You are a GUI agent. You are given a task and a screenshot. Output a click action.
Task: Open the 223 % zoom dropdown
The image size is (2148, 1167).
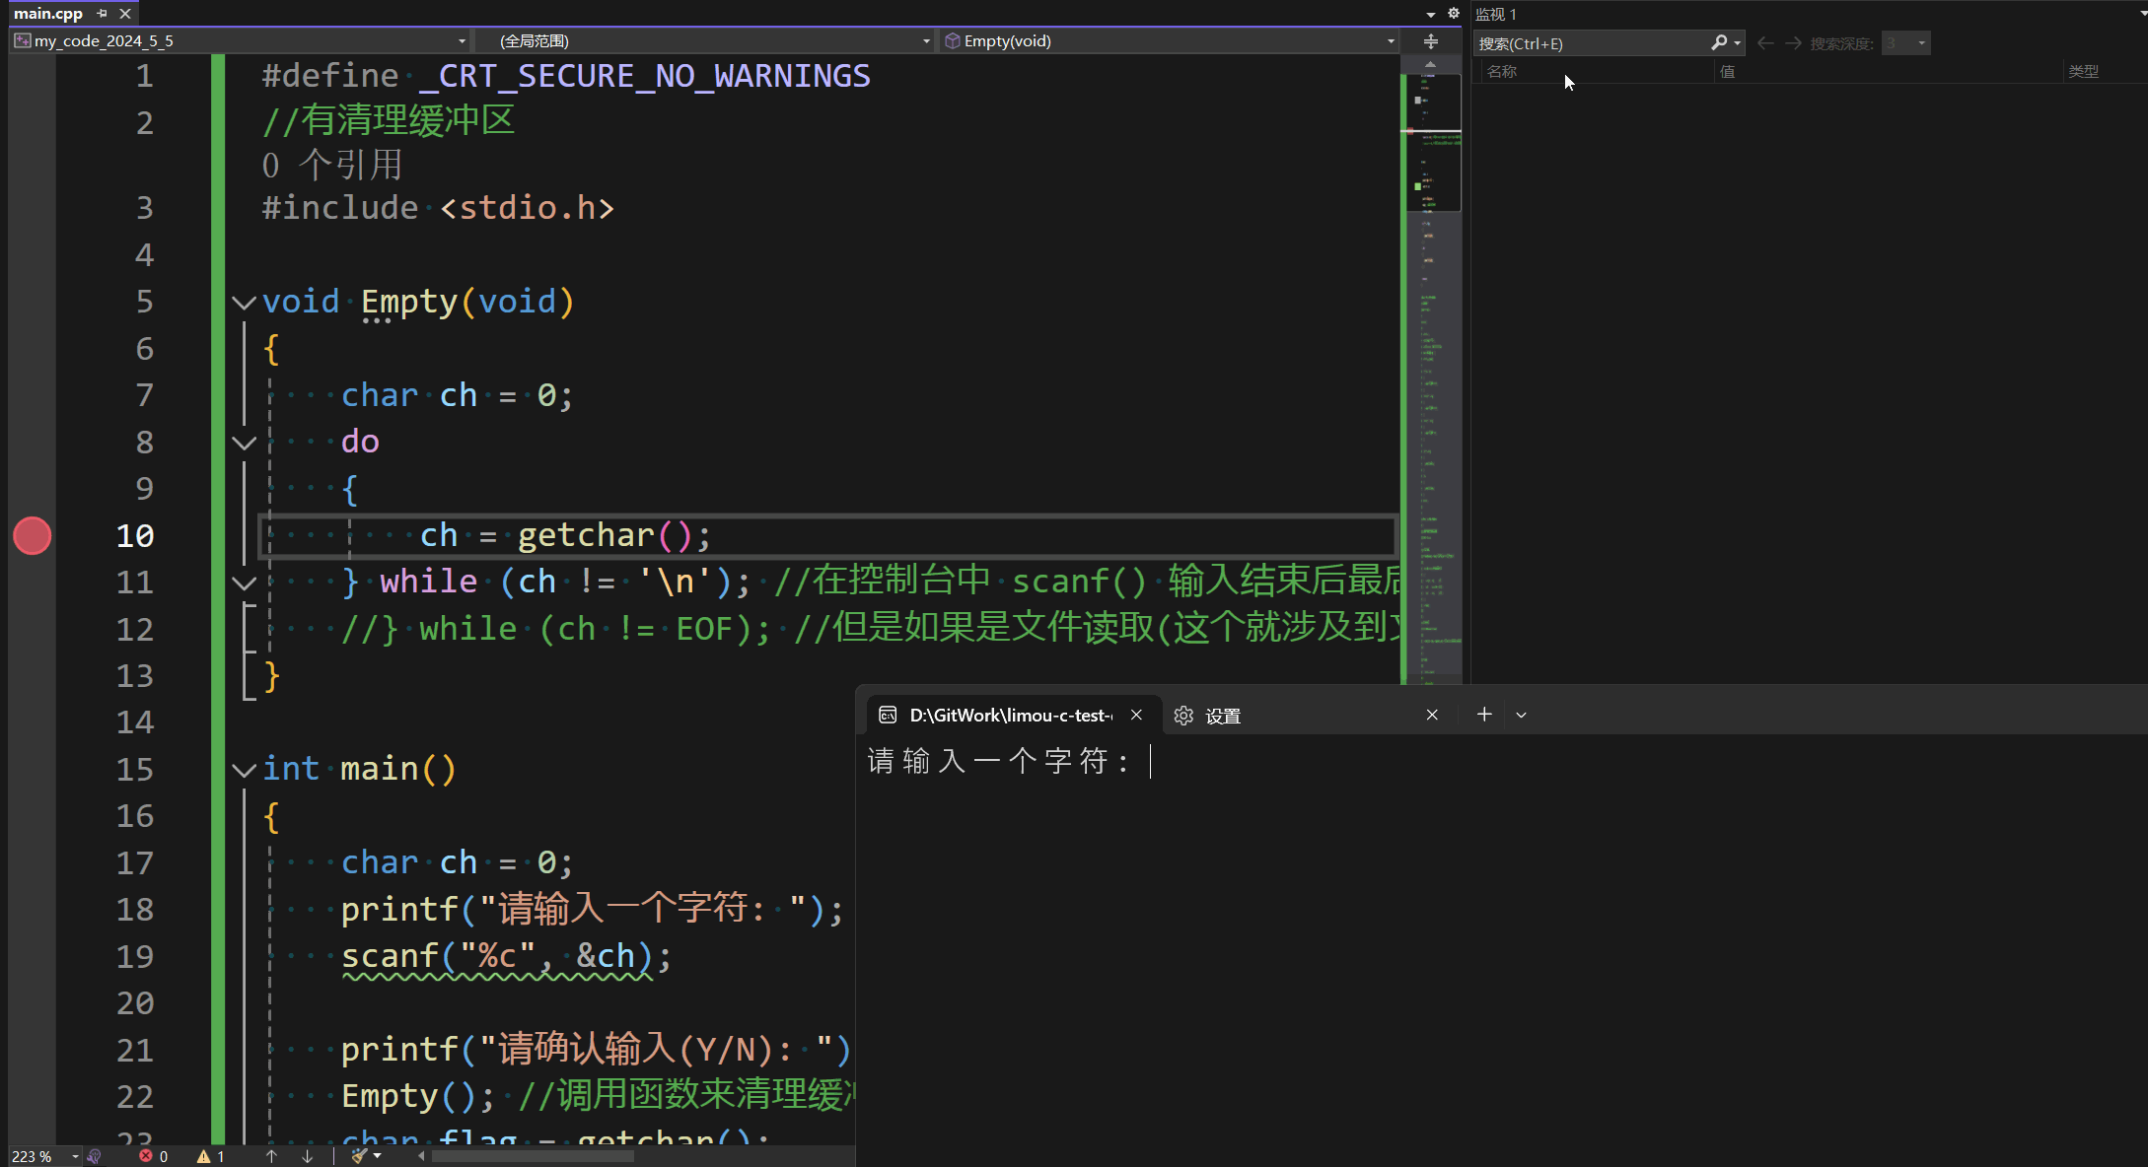pyautogui.click(x=75, y=1156)
